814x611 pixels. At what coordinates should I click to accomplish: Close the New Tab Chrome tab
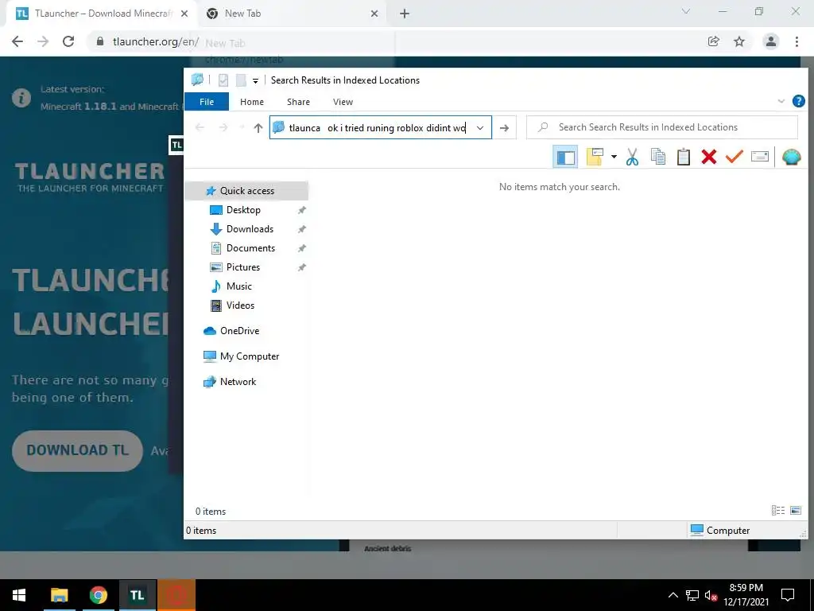[374, 14]
